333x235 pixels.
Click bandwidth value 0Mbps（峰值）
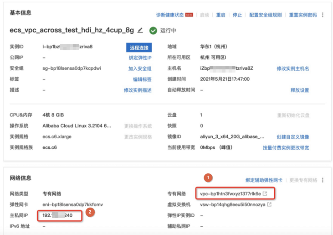click(x=216, y=147)
